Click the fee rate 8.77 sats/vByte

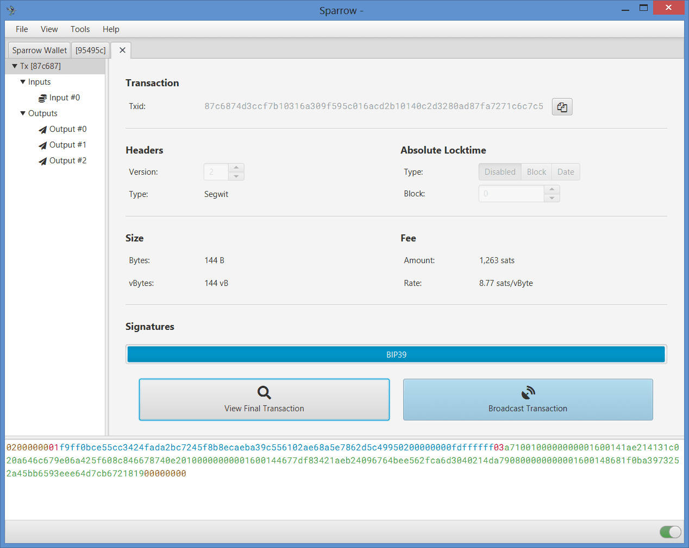[506, 283]
